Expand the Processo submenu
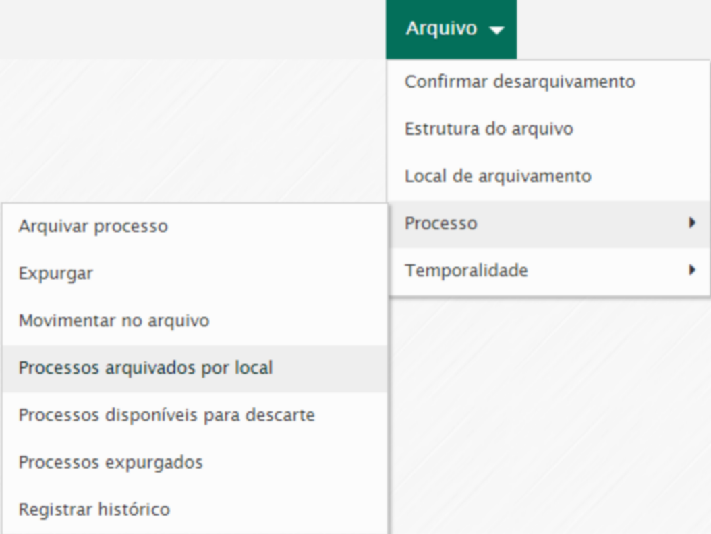 tap(548, 223)
